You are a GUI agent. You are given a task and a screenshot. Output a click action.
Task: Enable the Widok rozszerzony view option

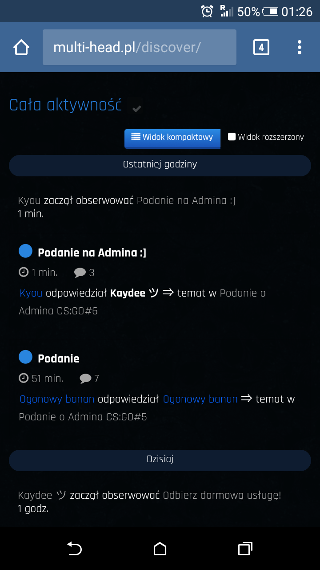coord(232,137)
